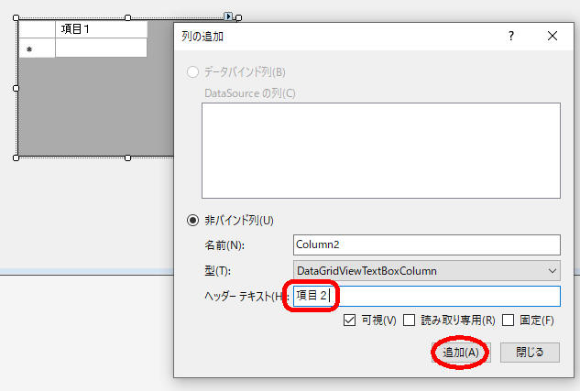
Task: Check the 固定 checkbox
Action: click(509, 320)
